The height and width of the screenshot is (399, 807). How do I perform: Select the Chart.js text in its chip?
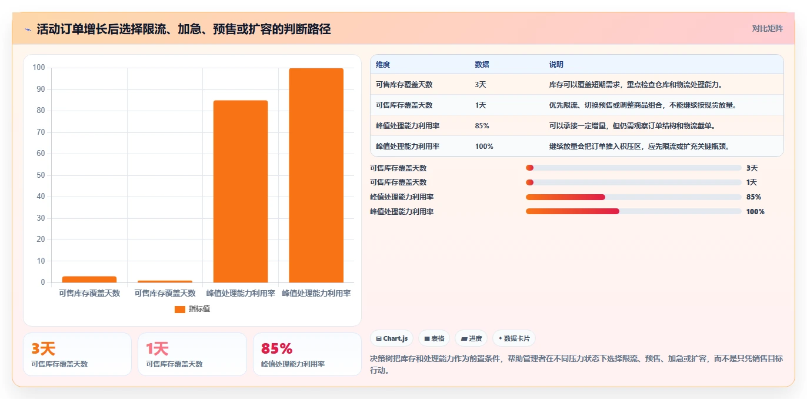[x=395, y=338]
